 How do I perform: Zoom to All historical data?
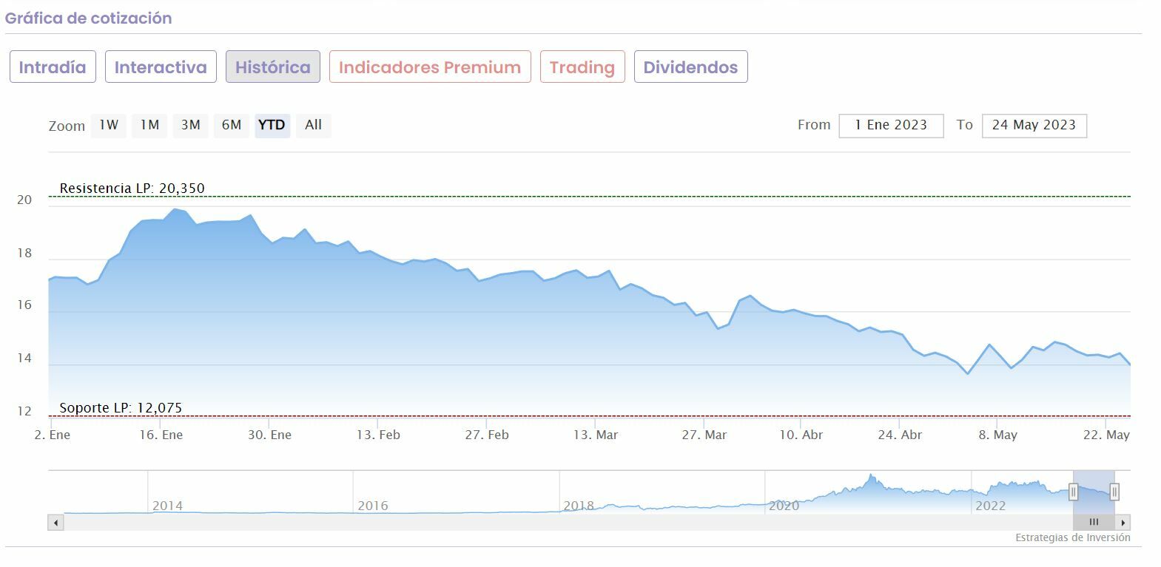[313, 125]
